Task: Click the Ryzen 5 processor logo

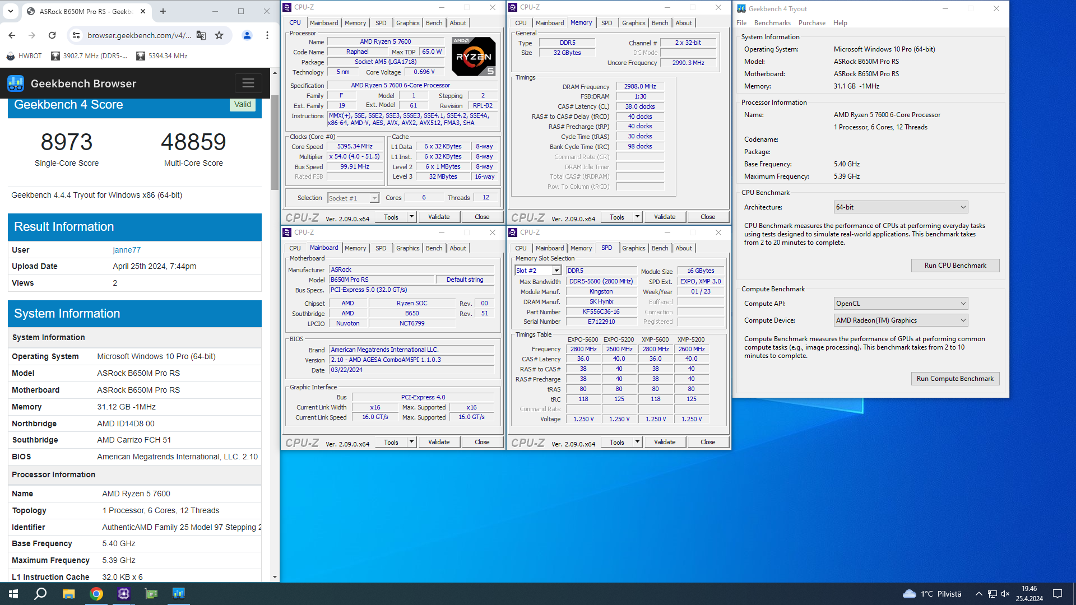Action: (x=474, y=57)
